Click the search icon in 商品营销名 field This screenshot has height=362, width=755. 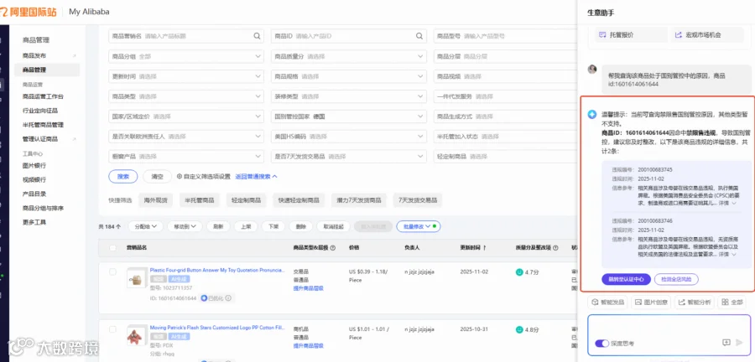click(258, 36)
